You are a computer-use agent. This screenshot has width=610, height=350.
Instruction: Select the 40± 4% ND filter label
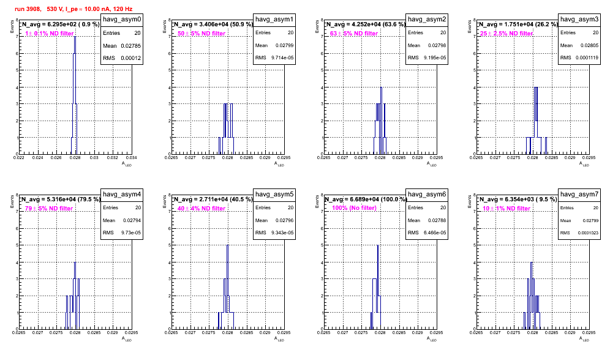click(201, 209)
